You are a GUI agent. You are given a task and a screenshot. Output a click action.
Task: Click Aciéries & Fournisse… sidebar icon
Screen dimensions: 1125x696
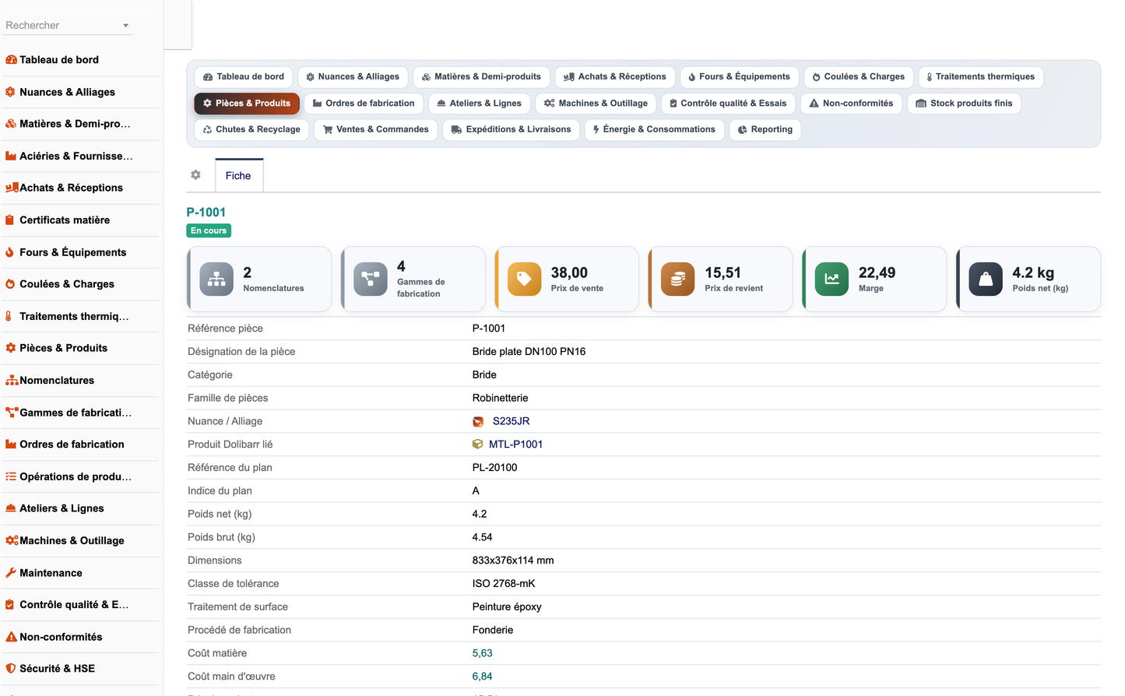pyautogui.click(x=11, y=156)
